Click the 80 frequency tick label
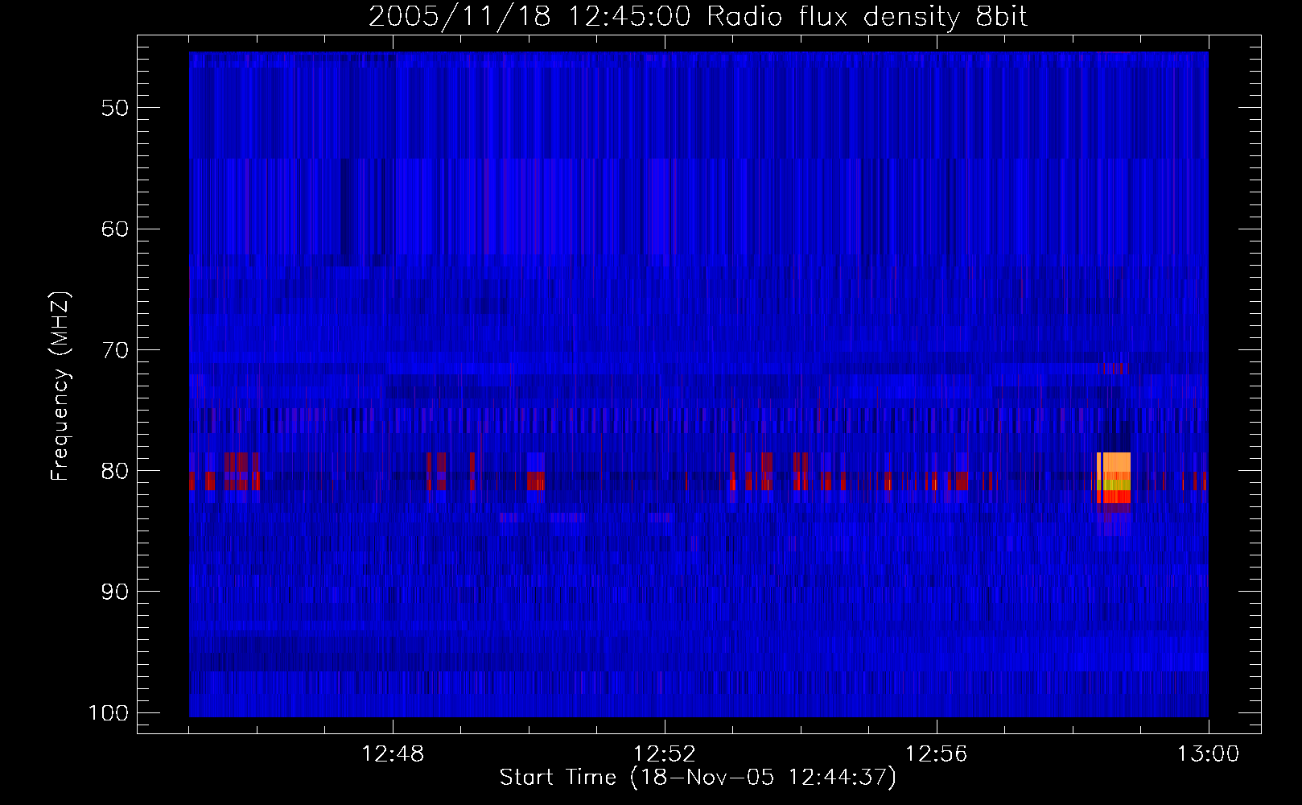Screen dimensions: 1302x805 [115, 471]
